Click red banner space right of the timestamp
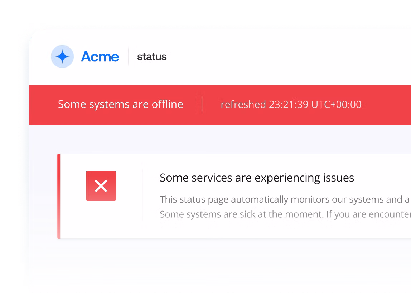 point(387,104)
